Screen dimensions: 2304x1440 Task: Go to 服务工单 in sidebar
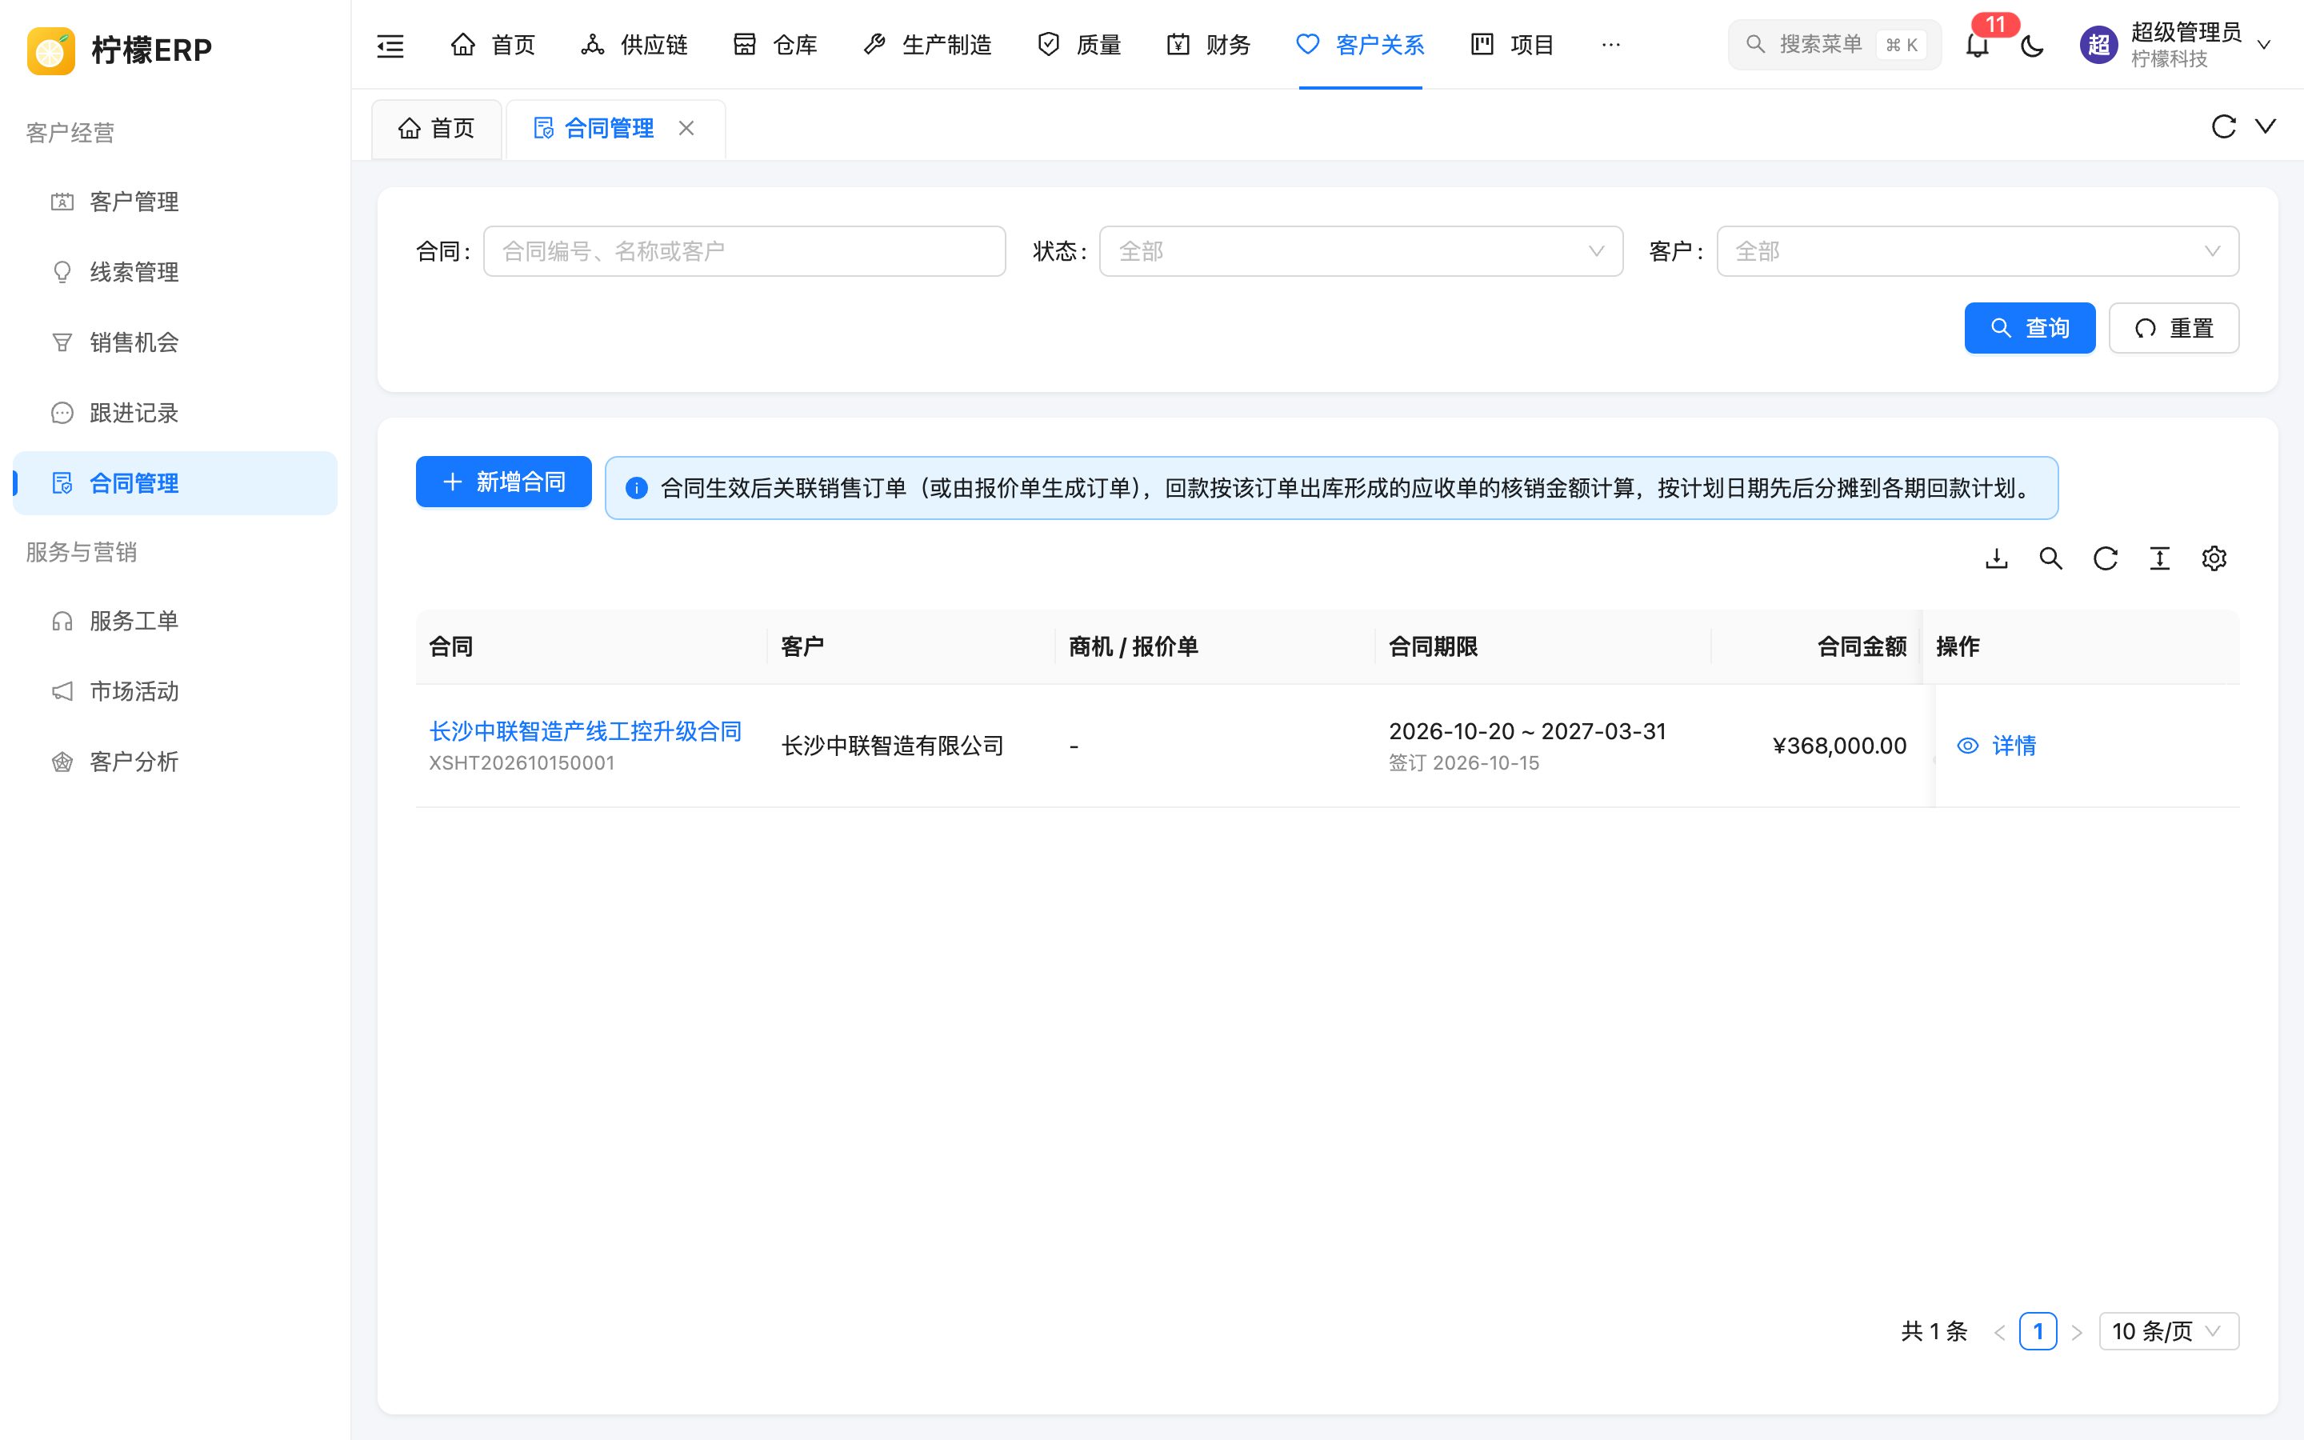pos(175,621)
